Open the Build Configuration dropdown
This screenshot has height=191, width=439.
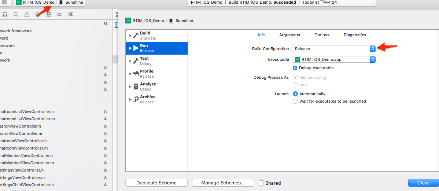[333, 49]
